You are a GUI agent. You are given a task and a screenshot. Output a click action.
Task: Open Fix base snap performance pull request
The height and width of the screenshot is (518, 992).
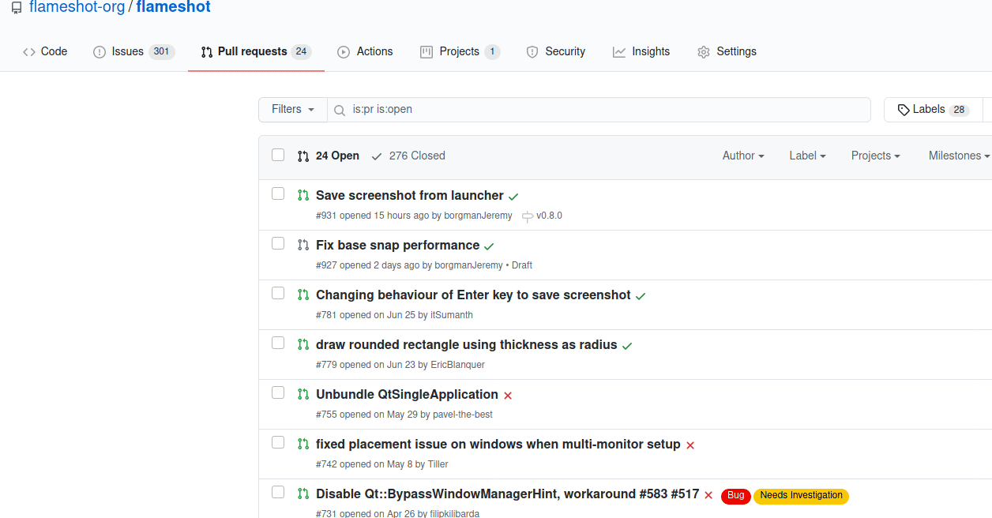[398, 245]
